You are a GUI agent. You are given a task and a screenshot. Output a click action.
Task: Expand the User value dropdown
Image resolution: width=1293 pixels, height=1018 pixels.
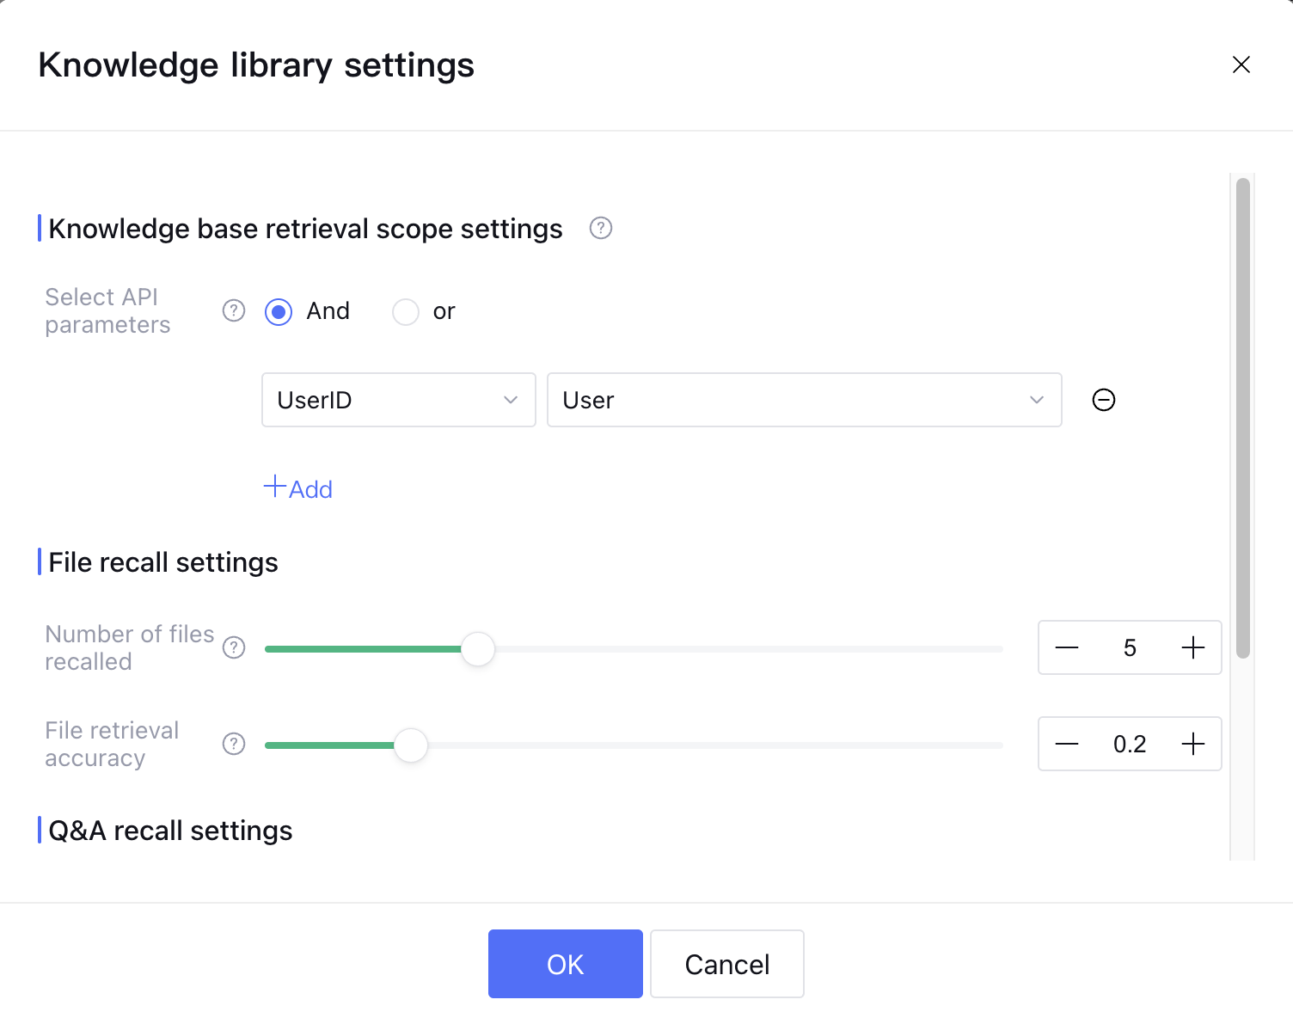804,400
